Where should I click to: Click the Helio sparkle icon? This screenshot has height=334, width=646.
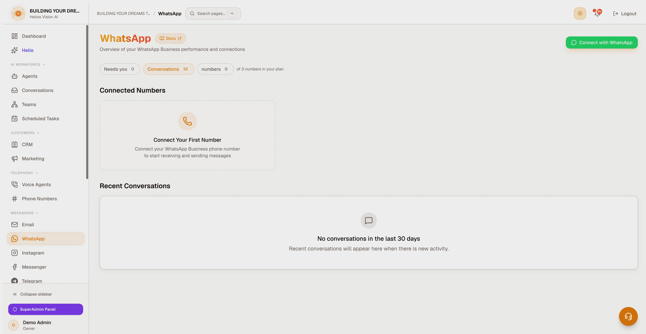[14, 50]
